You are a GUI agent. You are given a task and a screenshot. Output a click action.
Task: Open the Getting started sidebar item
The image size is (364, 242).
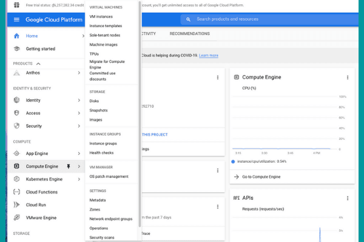coord(46,48)
